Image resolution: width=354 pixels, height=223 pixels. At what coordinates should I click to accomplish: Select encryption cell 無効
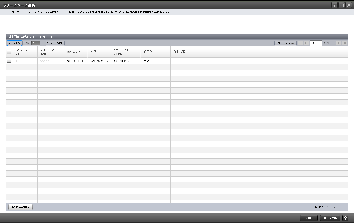(x=156, y=61)
